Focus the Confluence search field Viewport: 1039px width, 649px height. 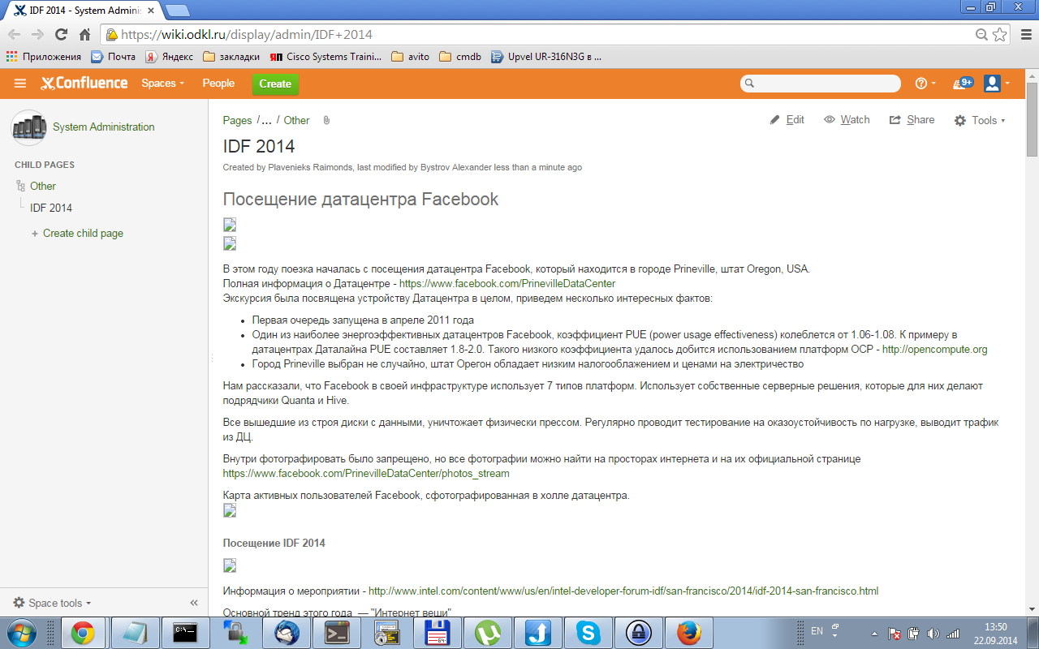tap(821, 84)
